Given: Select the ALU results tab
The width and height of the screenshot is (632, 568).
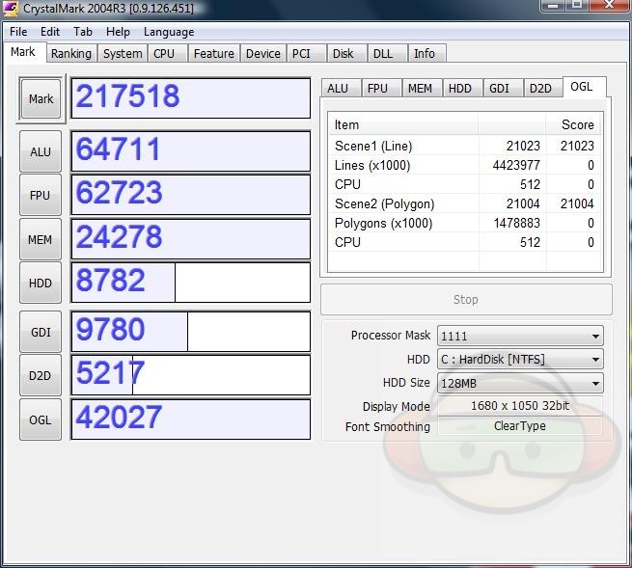Looking at the screenshot, I should point(338,89).
